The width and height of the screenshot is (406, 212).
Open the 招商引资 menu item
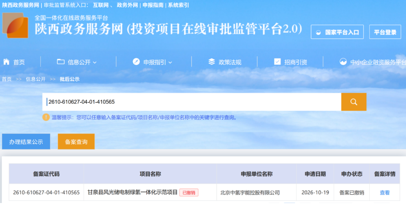(x=296, y=62)
